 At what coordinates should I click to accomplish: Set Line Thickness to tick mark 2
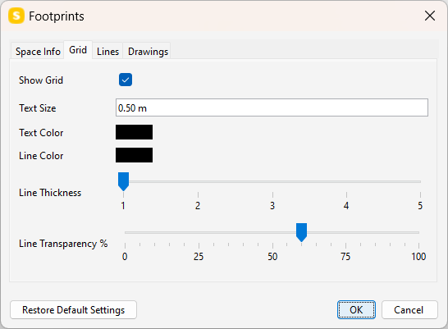tap(198, 181)
